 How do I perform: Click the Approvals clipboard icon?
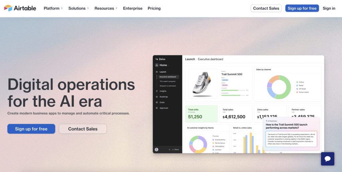click(x=157, y=108)
